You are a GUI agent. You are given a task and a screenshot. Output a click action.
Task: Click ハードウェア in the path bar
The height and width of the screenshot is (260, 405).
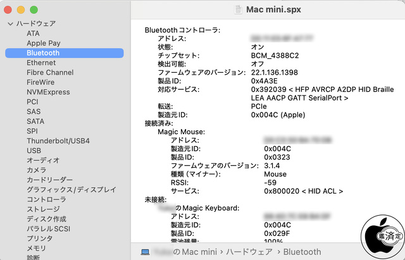pos(249,252)
